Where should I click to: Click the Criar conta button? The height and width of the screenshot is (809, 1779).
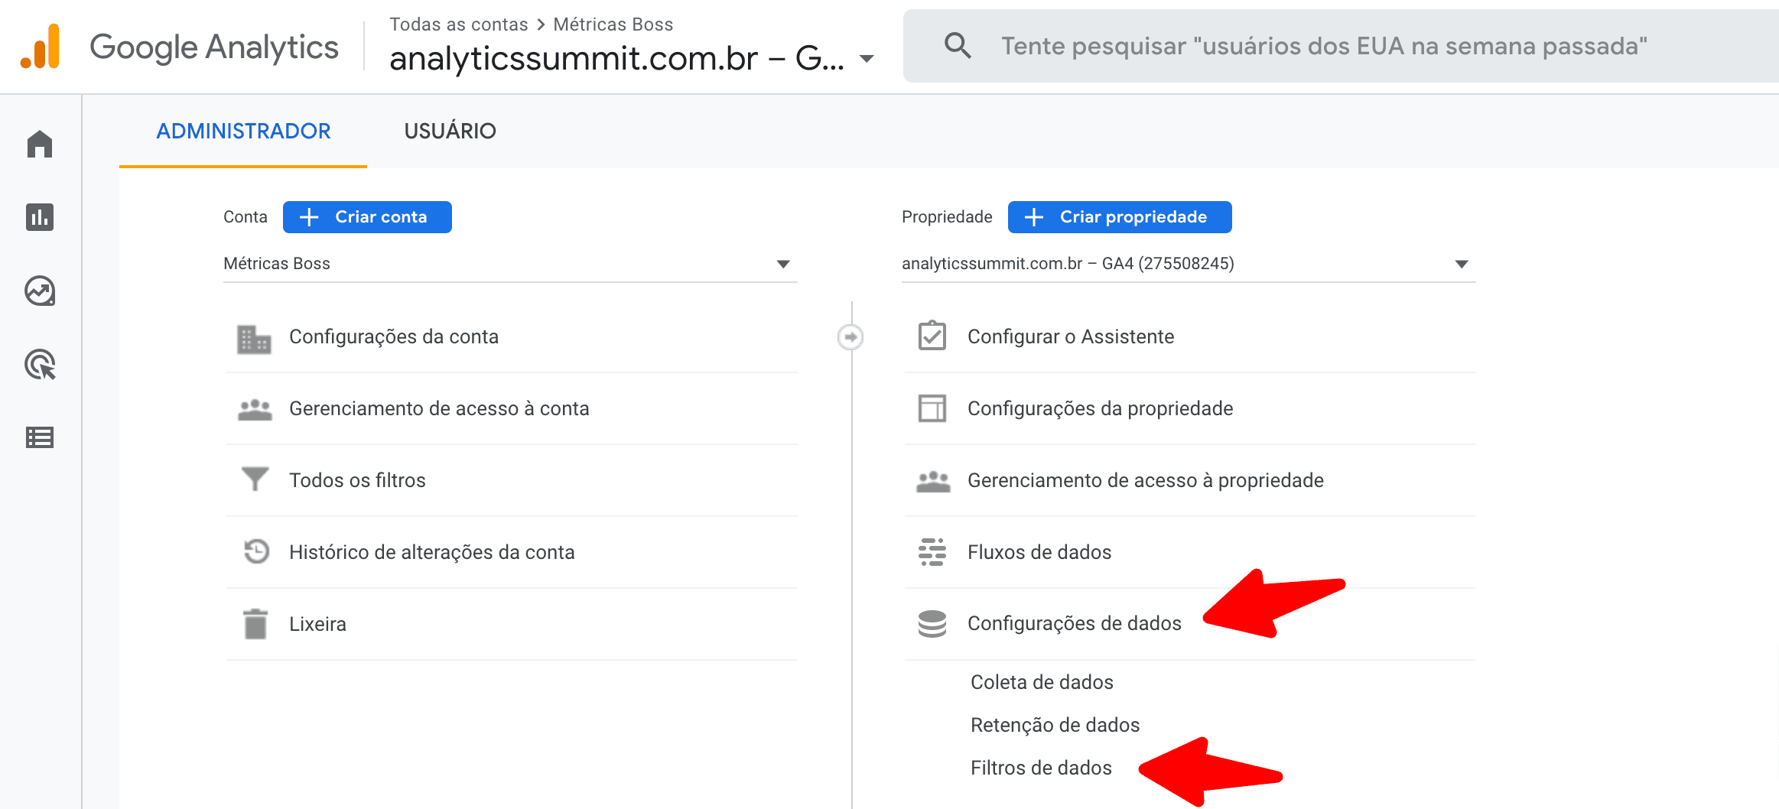(367, 216)
